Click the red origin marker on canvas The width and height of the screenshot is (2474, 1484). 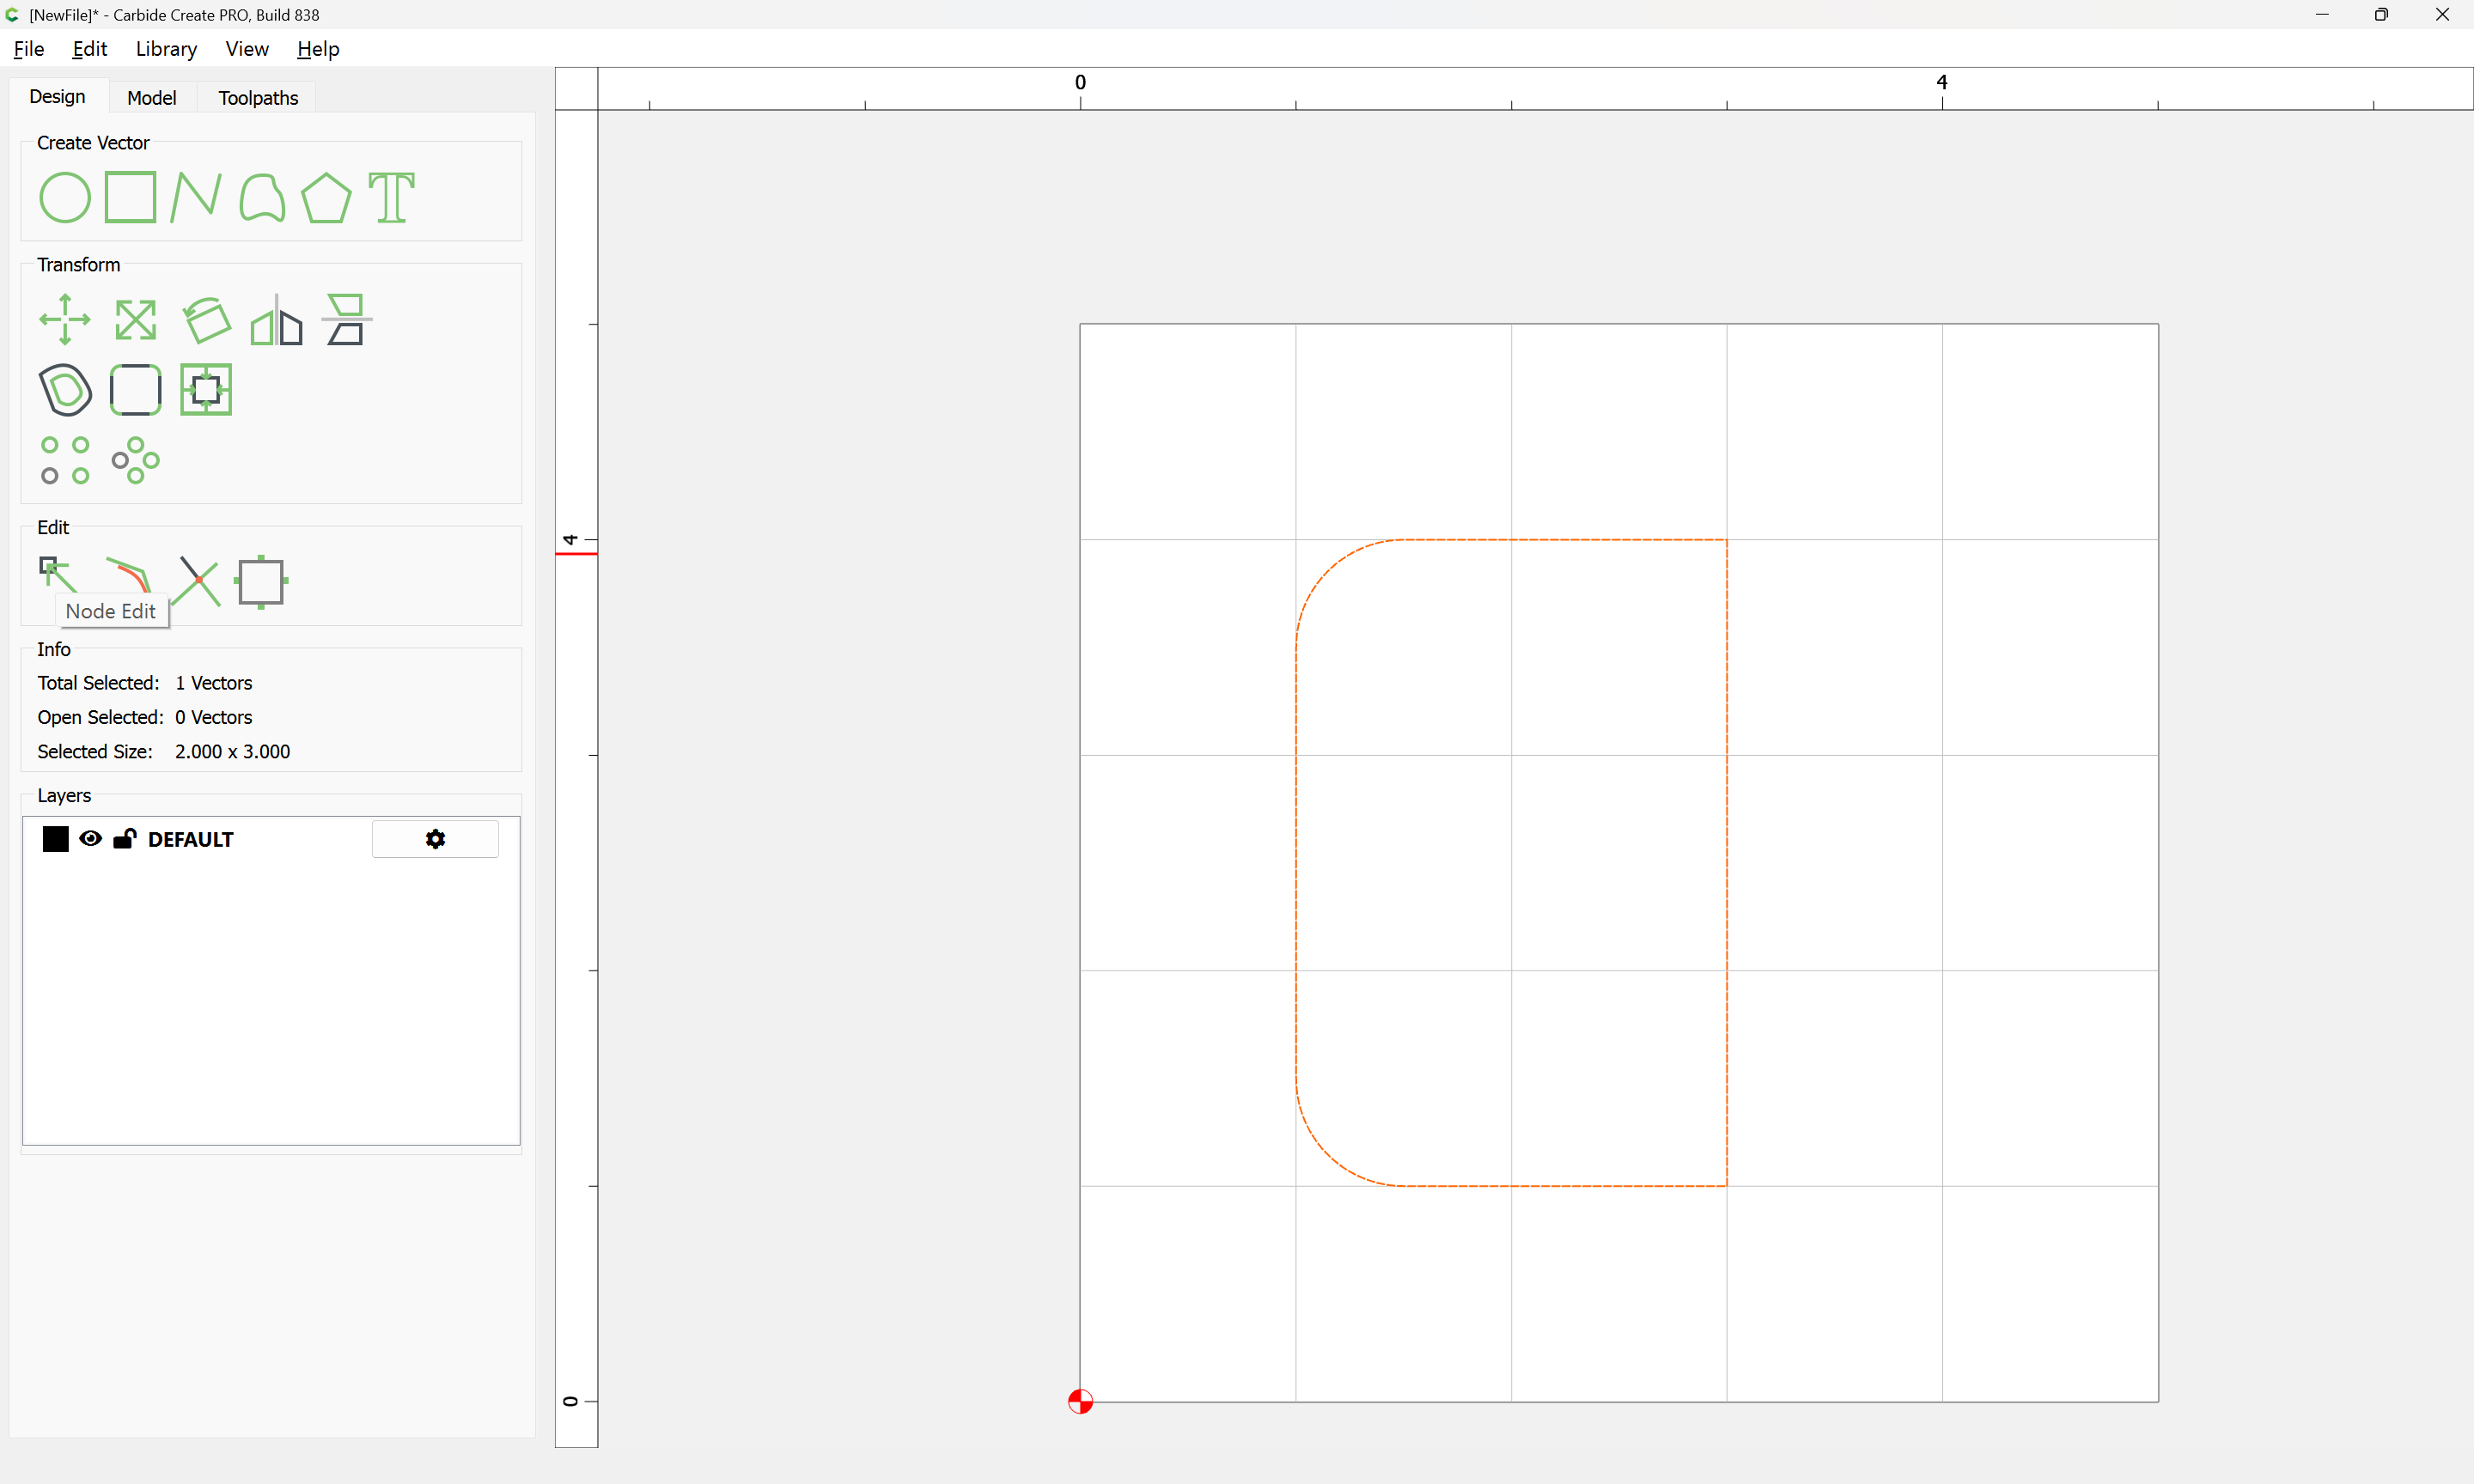tap(1080, 1401)
